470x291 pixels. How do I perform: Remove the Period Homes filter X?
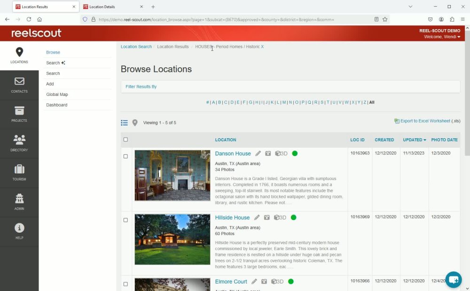click(262, 47)
